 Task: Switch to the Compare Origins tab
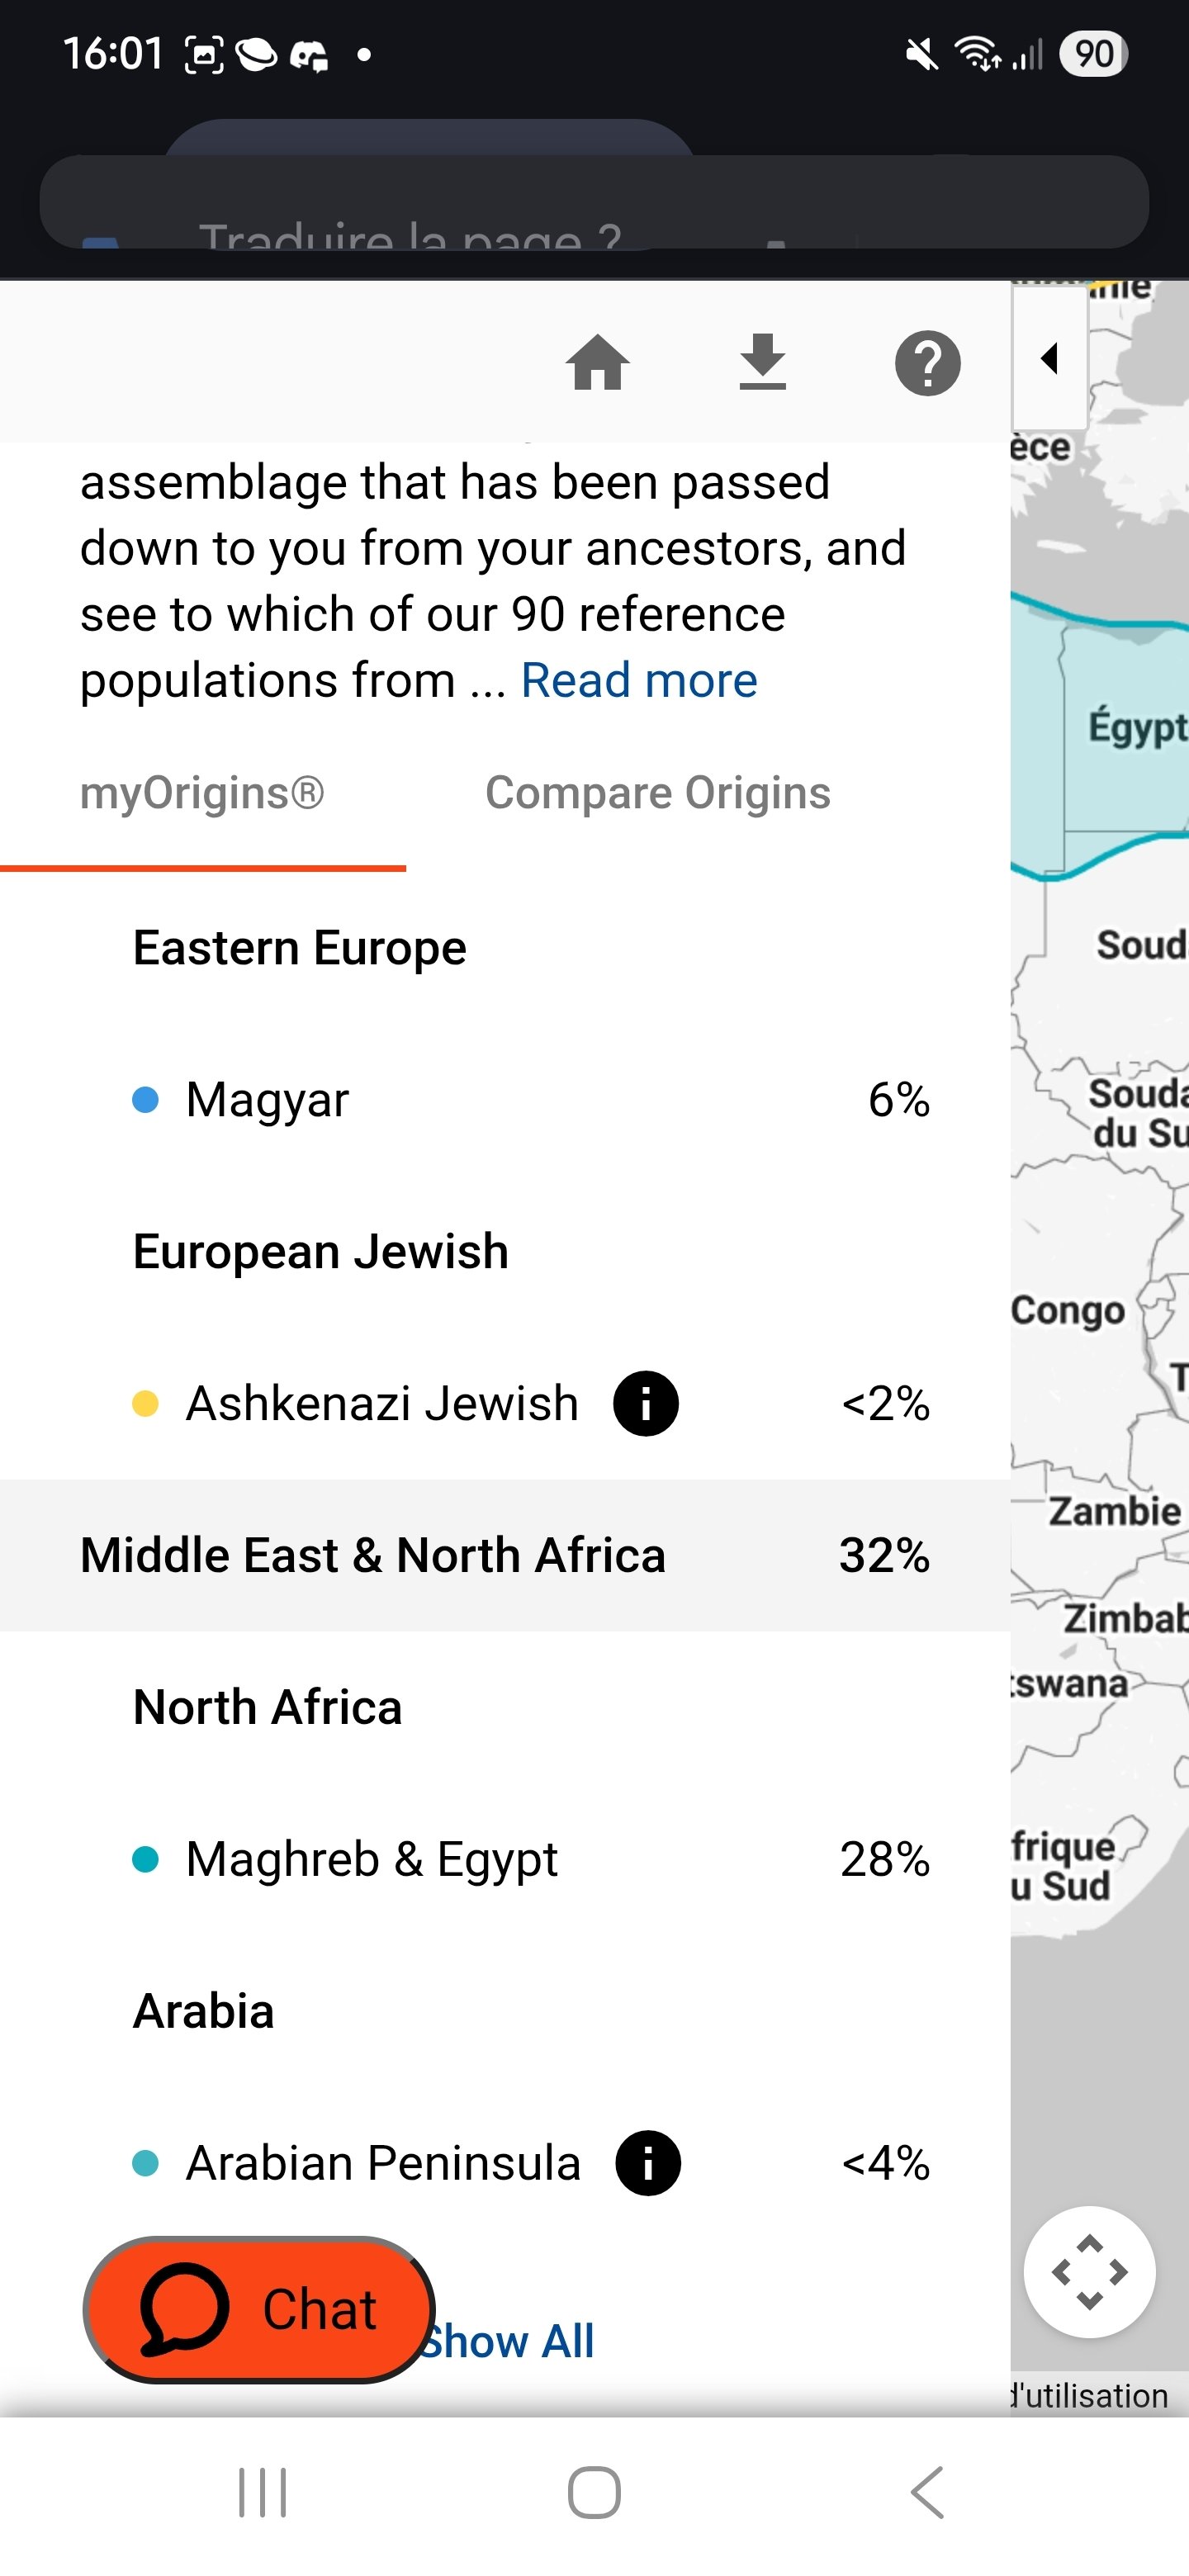coord(657,793)
